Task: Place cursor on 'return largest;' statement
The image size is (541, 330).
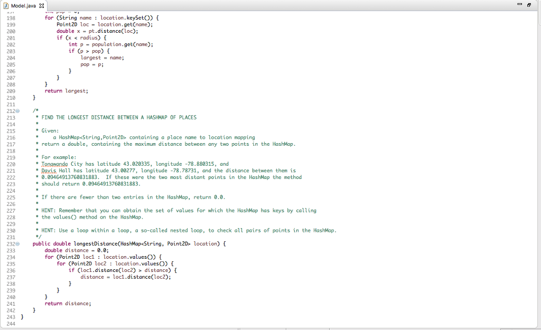Action: pos(66,91)
